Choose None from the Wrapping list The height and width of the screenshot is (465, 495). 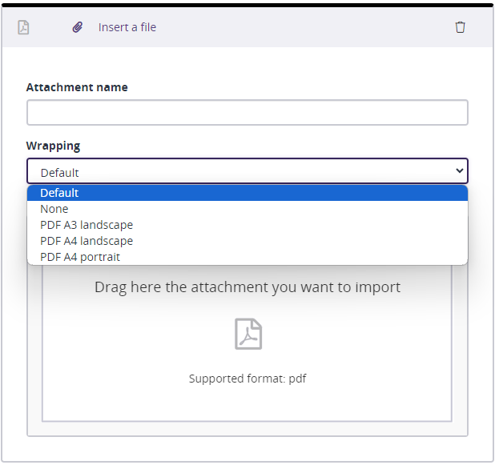54,209
